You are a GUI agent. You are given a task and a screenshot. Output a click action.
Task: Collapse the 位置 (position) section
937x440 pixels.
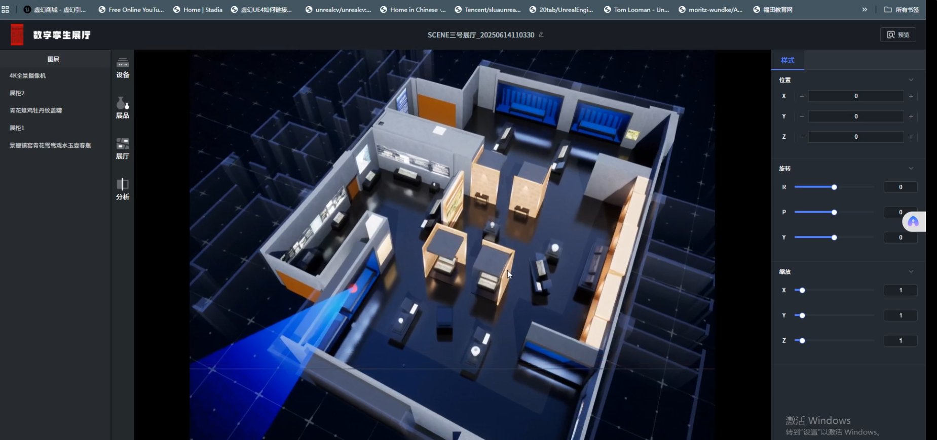point(911,80)
